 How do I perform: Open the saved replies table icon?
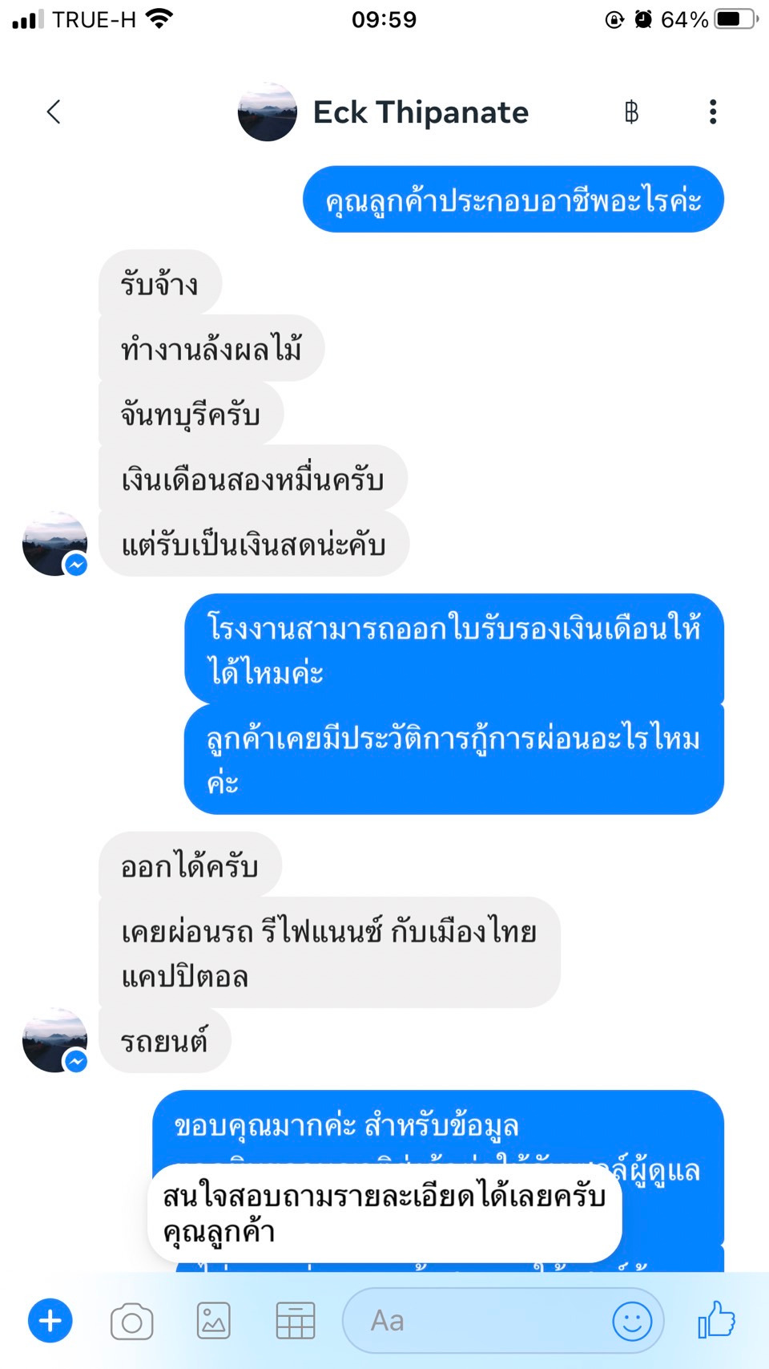click(295, 1321)
